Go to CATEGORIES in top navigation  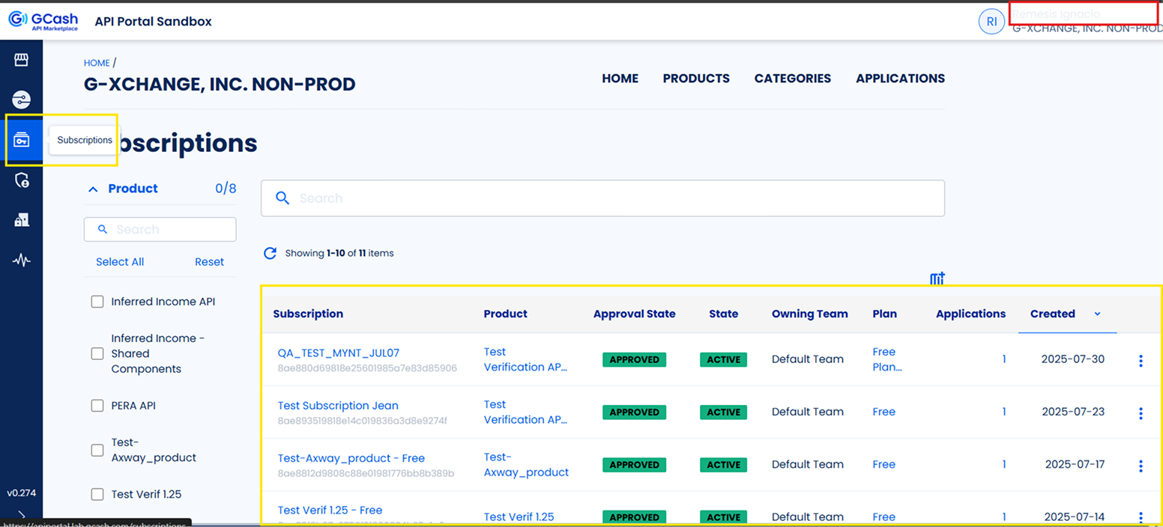(x=793, y=78)
